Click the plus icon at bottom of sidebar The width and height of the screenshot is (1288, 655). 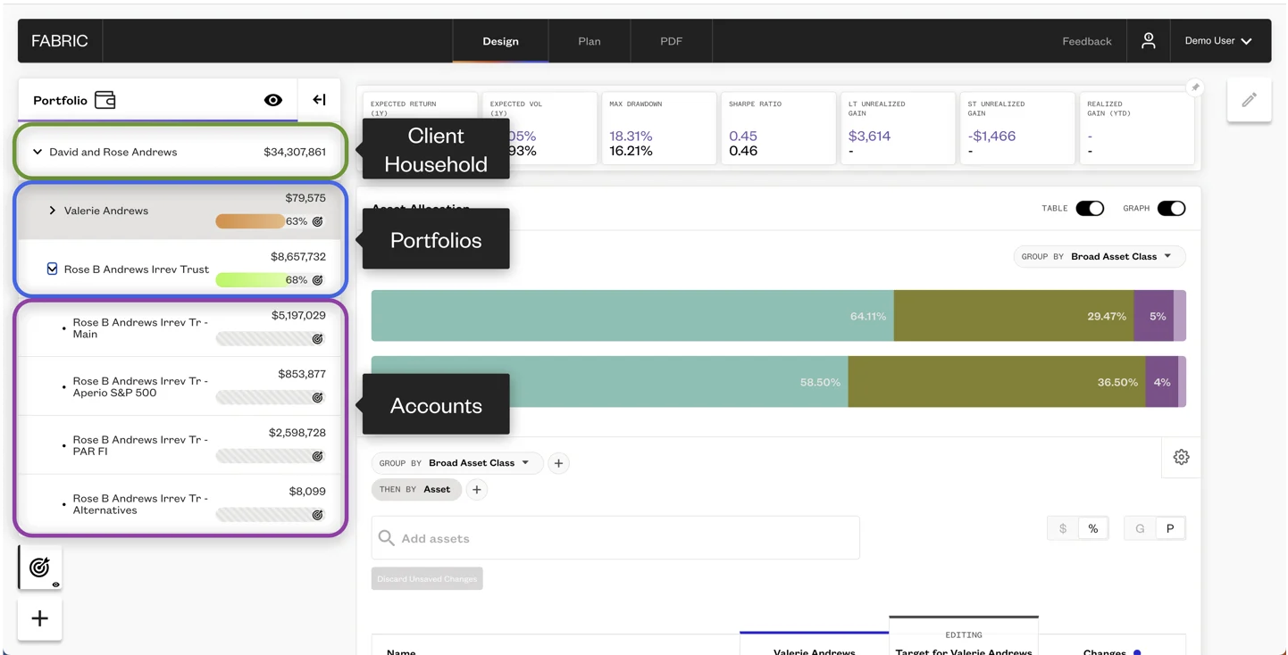click(x=39, y=619)
